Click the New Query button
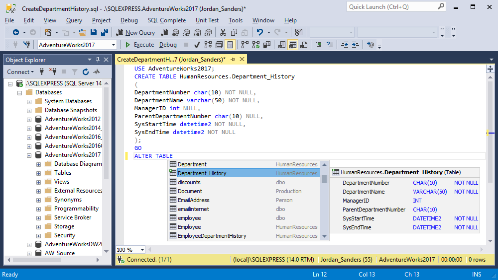 point(135,32)
